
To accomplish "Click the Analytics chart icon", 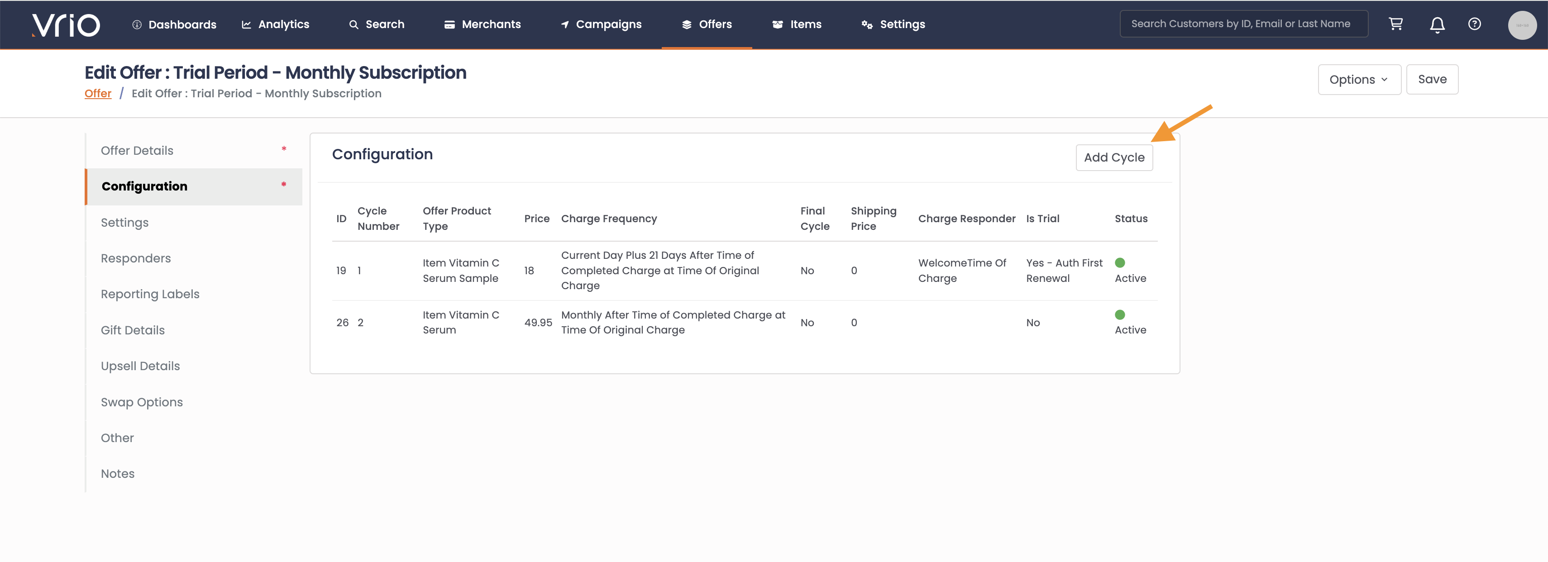I will [x=246, y=24].
